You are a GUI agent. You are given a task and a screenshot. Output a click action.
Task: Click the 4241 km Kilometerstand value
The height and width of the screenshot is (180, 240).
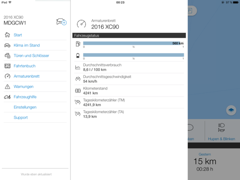pos(90,93)
